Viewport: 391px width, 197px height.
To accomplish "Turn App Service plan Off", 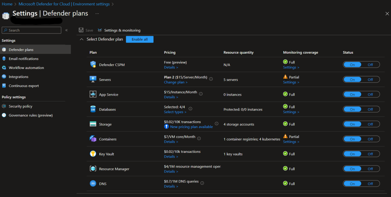I will point(370,95).
